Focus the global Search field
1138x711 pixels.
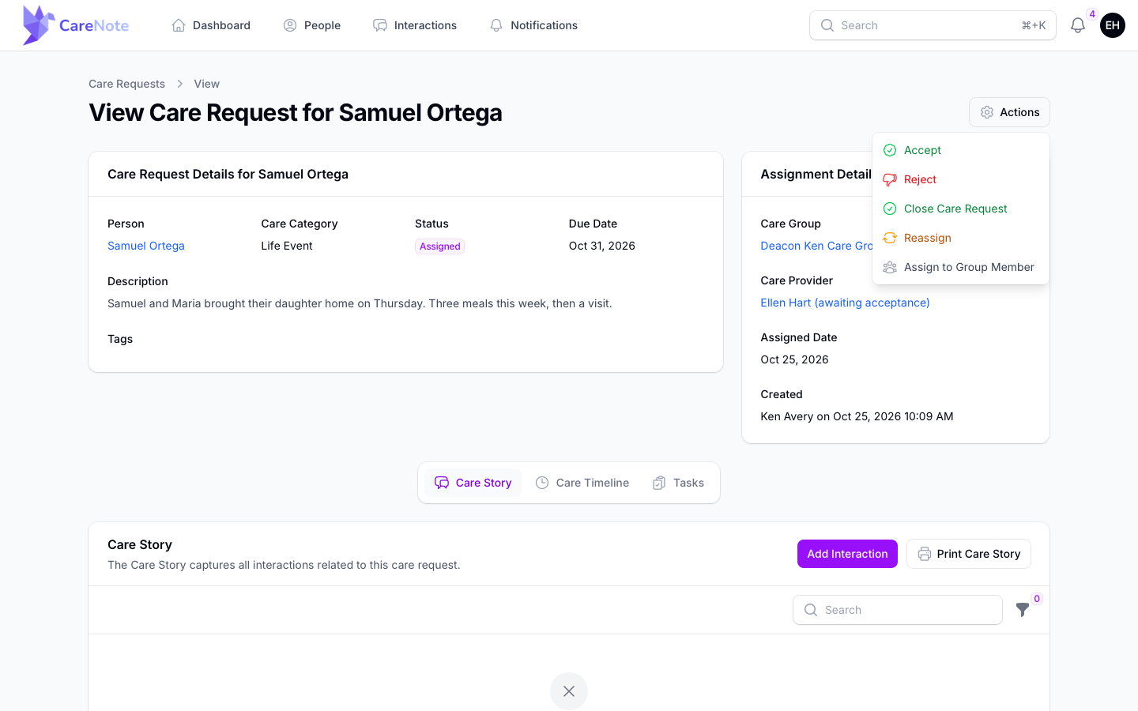point(933,25)
